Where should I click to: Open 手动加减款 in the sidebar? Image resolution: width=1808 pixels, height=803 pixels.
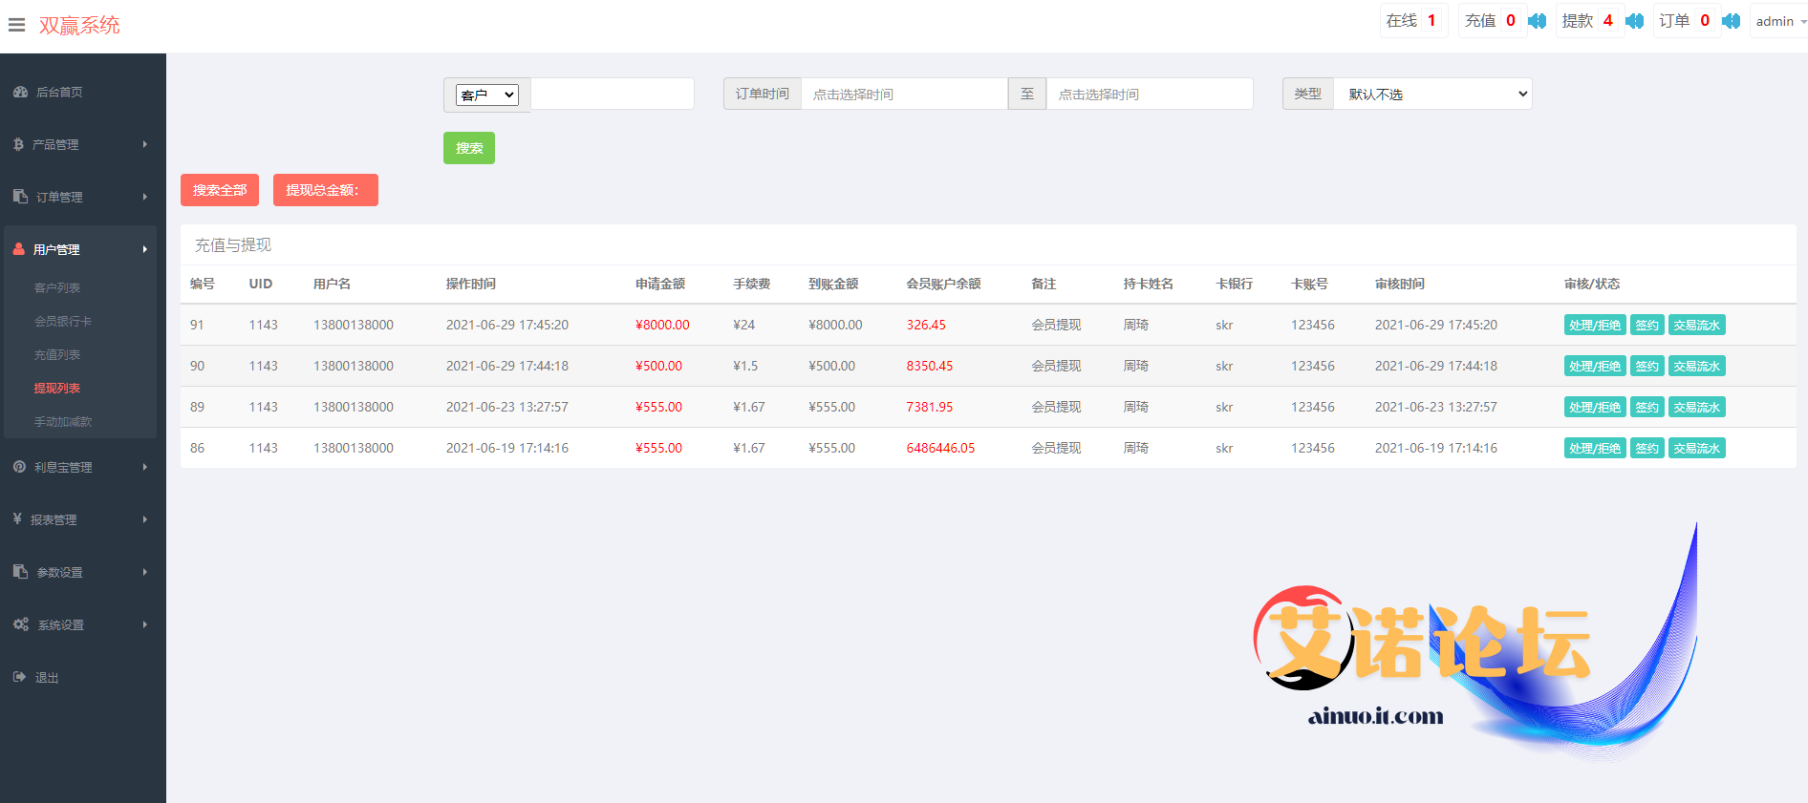(x=63, y=421)
